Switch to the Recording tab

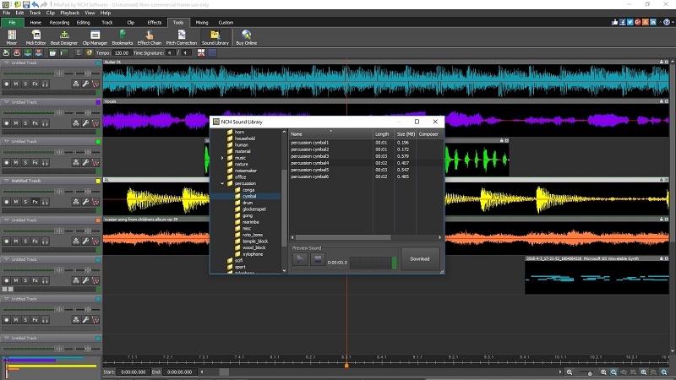(x=59, y=23)
